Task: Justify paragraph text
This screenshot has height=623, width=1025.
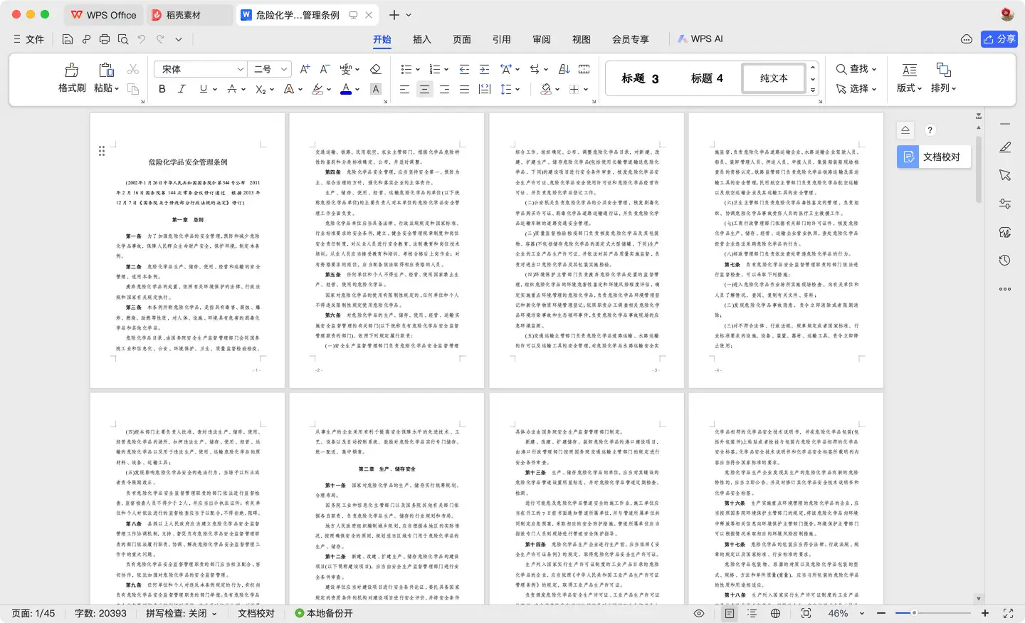Action: pos(464,89)
